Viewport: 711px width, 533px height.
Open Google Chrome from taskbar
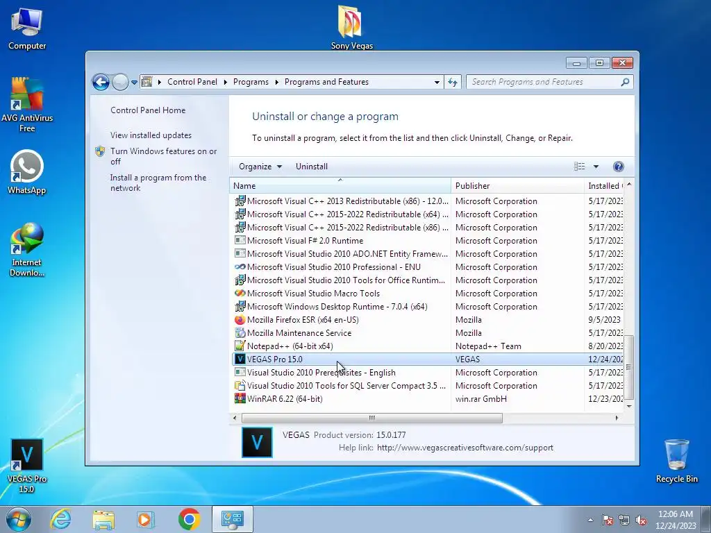pos(190,519)
